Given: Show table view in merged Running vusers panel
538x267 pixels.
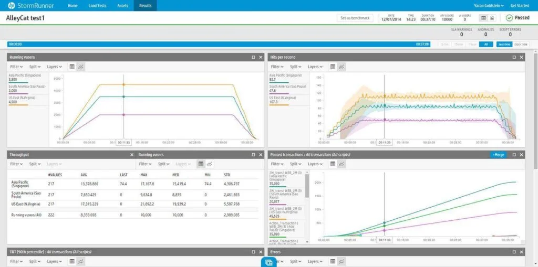Looking at the screenshot, I should (x=201, y=164).
